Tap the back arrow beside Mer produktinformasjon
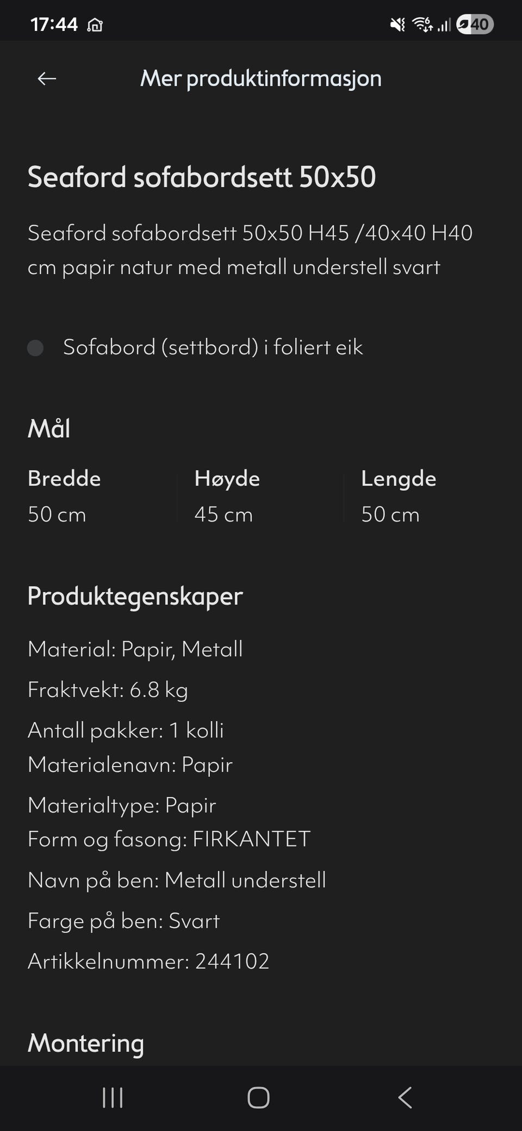Screen dimensions: 522x1131 click(47, 79)
